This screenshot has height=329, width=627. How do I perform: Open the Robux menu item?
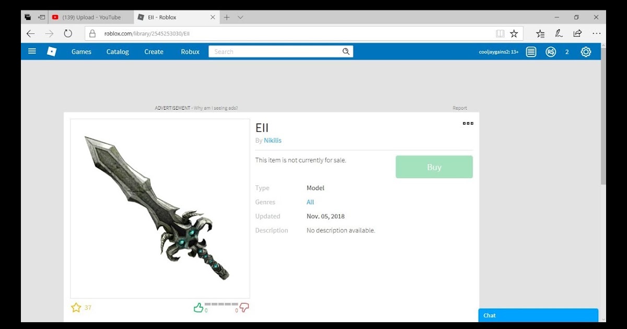point(190,52)
